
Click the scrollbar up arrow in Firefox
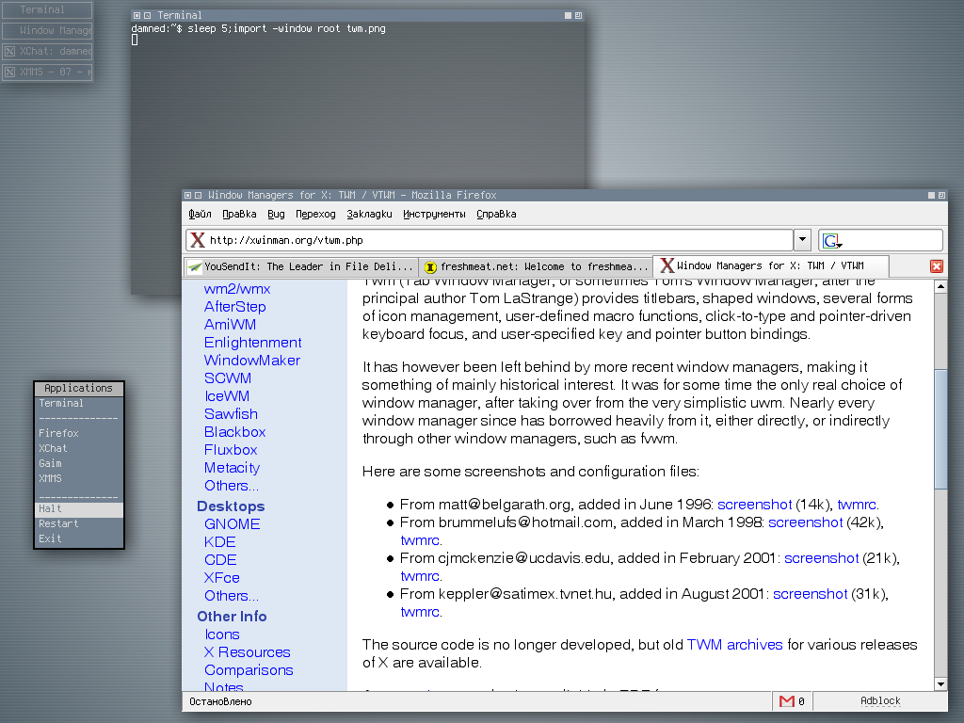pos(940,286)
